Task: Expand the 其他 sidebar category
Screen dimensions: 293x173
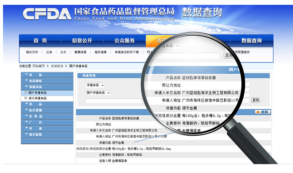Action: click(47, 129)
